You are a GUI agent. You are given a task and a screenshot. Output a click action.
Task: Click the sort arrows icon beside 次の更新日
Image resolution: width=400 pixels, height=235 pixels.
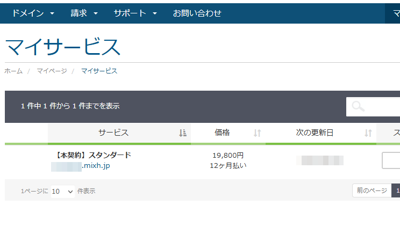pos(368,133)
